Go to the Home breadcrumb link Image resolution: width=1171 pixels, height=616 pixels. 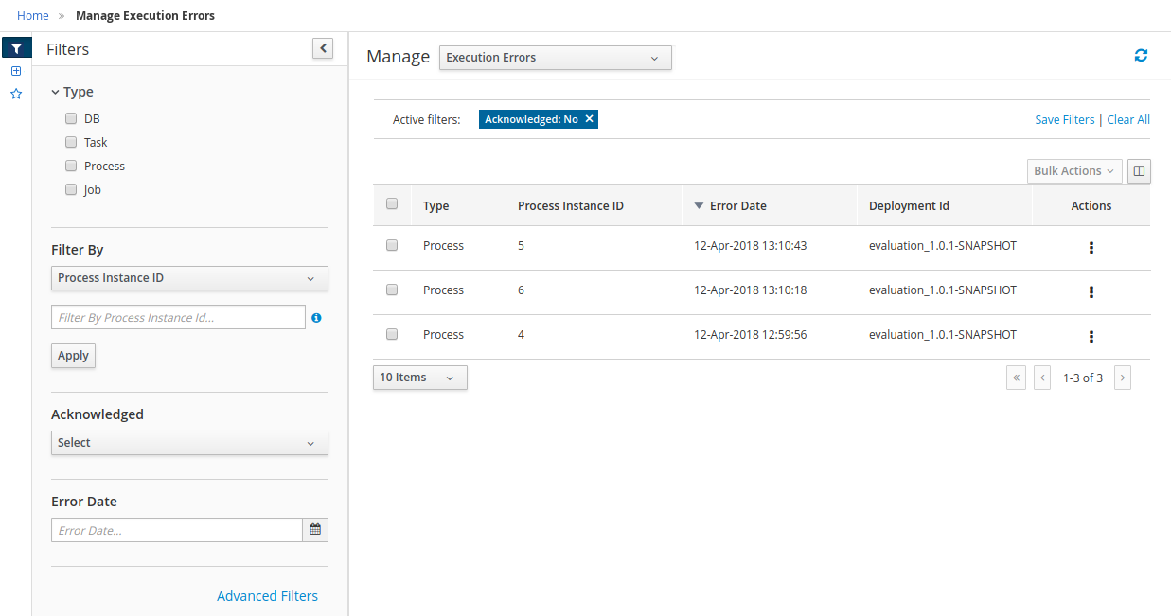tap(33, 15)
